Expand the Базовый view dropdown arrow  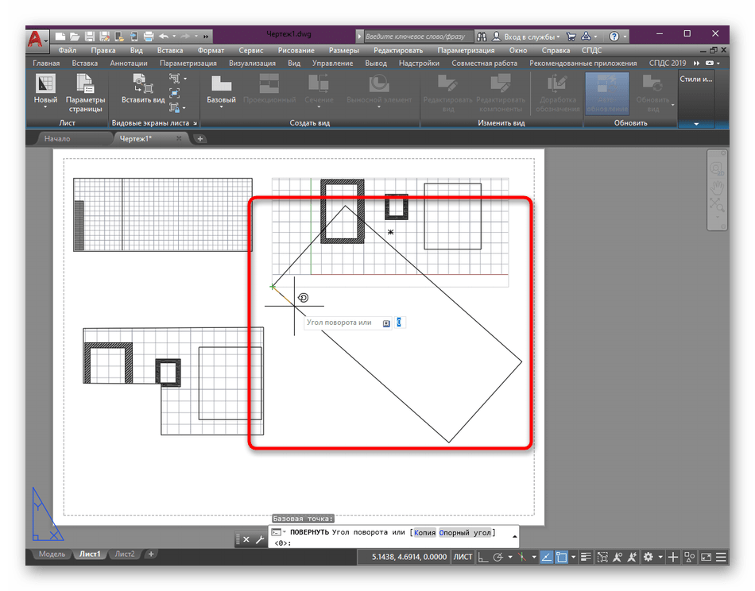click(222, 107)
